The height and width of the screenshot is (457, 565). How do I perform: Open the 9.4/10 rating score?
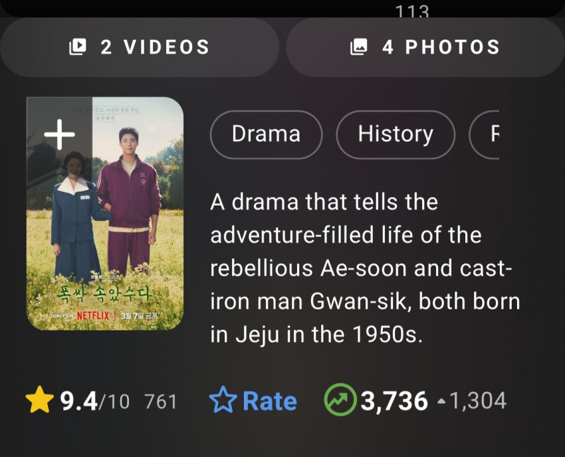point(94,401)
